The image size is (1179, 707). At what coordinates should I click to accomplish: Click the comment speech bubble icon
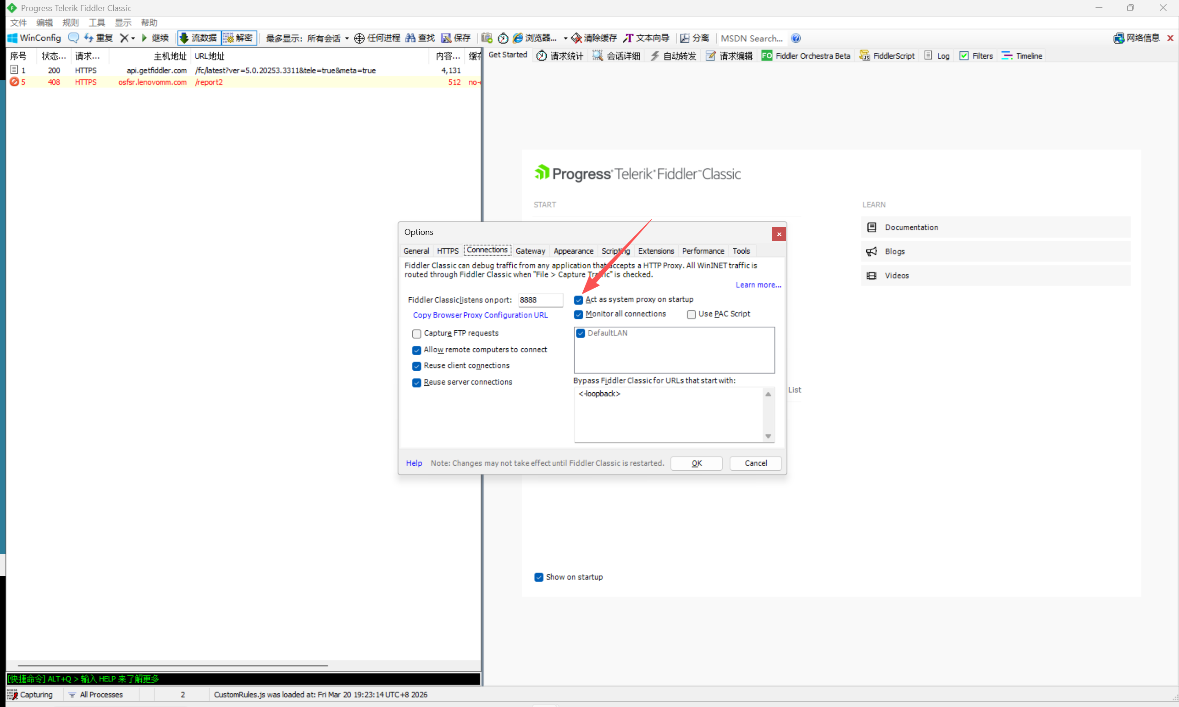pos(73,38)
